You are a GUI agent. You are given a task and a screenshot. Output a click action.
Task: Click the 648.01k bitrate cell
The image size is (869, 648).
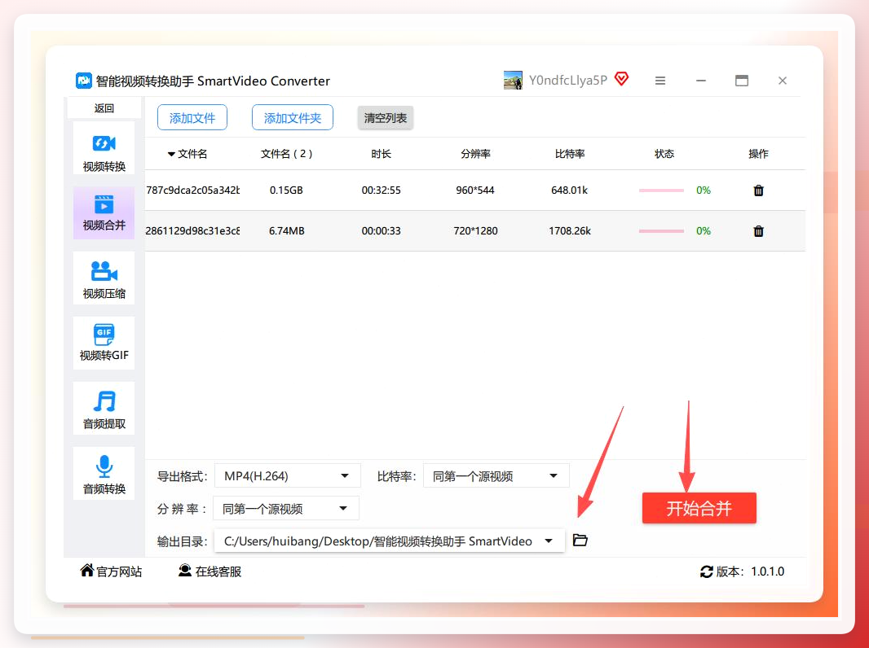point(569,190)
